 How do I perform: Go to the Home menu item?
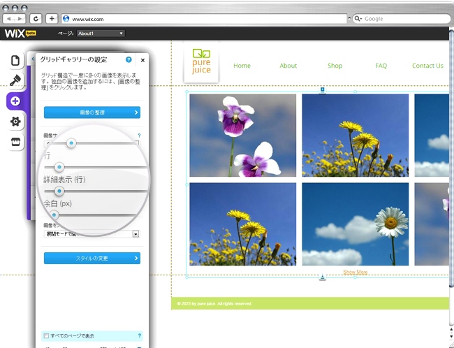pos(242,66)
